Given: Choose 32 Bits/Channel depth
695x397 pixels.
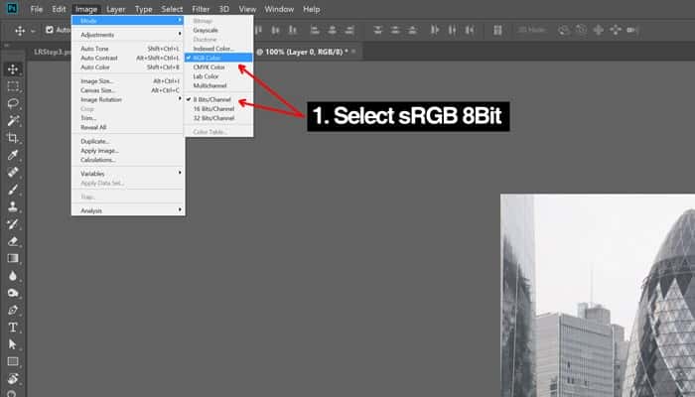Looking at the screenshot, I should pyautogui.click(x=213, y=118).
